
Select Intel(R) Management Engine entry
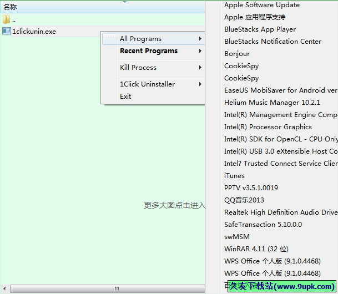pyautogui.click(x=281, y=115)
